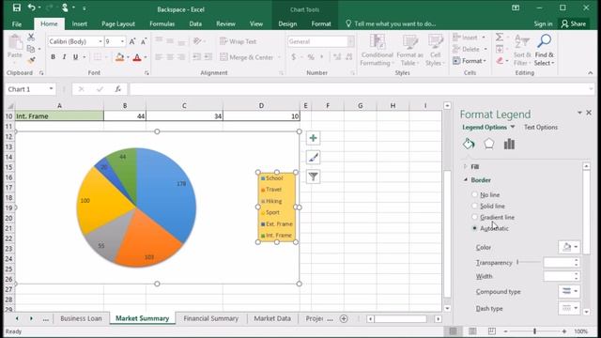601x338 pixels.
Task: Click the Format Painter brush icon
Action: 31,60
